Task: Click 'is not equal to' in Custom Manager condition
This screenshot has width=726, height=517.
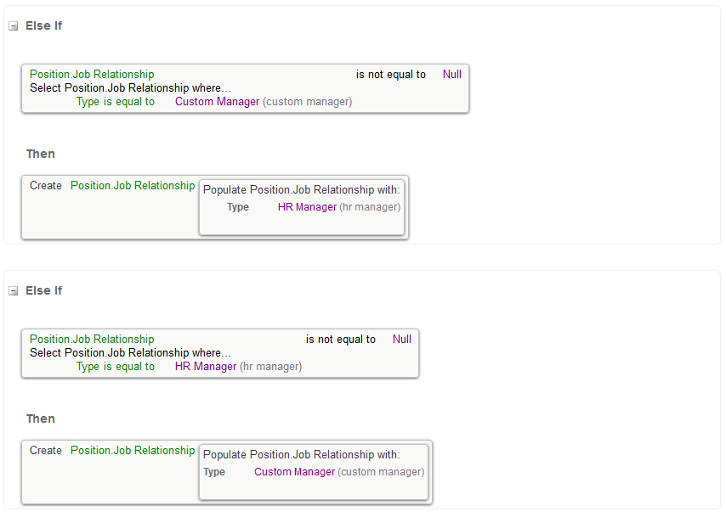Action: coord(390,75)
